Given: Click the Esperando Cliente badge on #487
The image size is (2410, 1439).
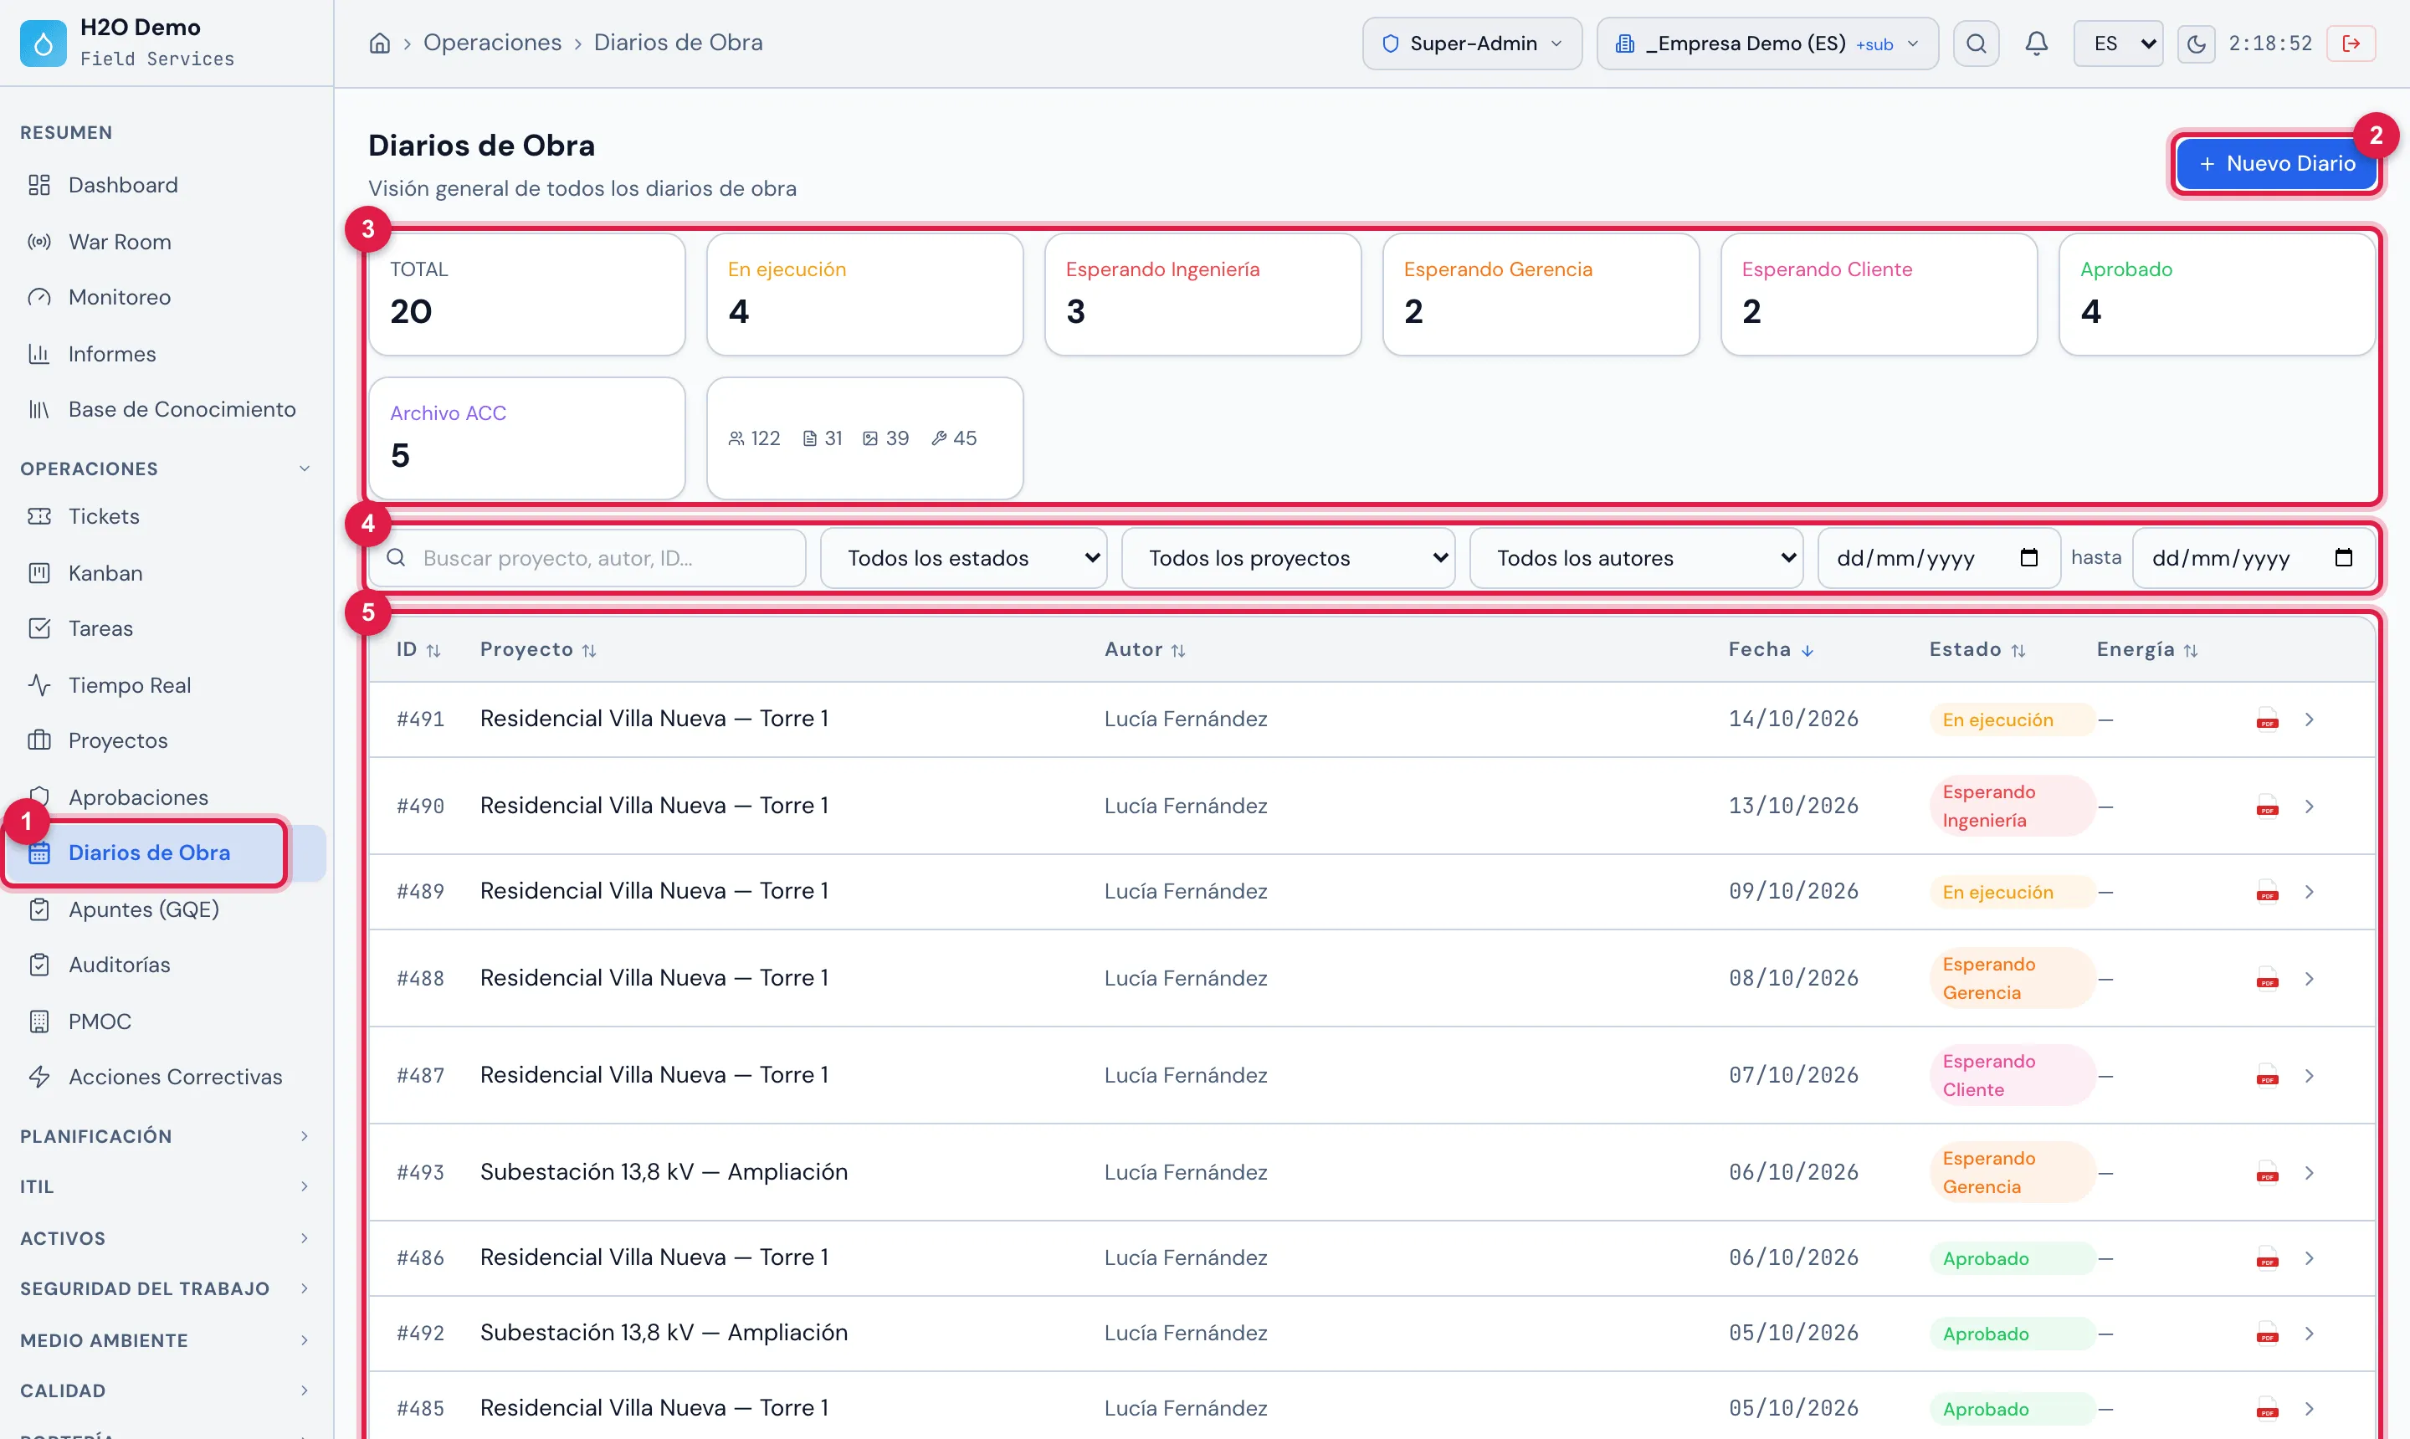Looking at the screenshot, I should coord(2012,1075).
